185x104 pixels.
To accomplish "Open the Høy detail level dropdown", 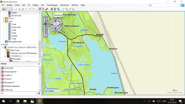I will [7, 9].
